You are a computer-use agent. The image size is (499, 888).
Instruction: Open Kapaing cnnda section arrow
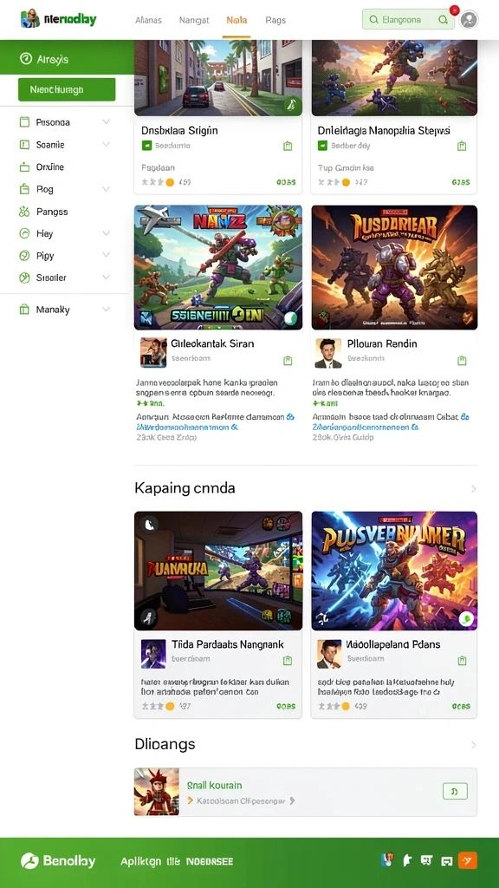pyautogui.click(x=474, y=488)
